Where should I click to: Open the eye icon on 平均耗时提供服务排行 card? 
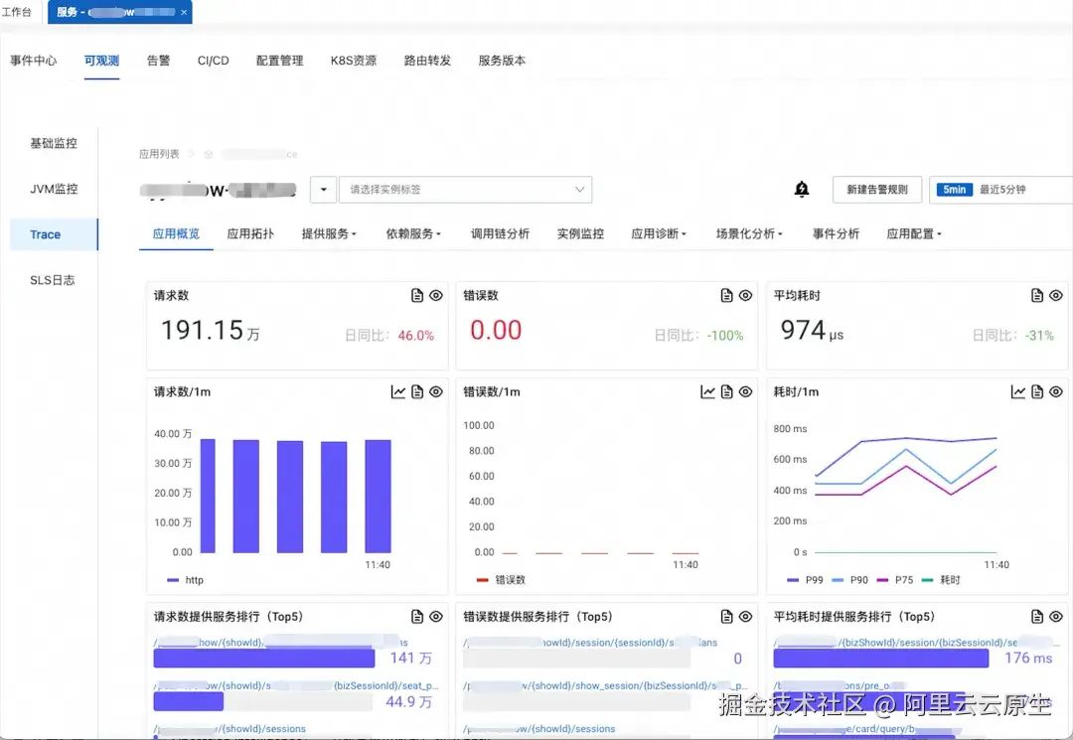1055,616
